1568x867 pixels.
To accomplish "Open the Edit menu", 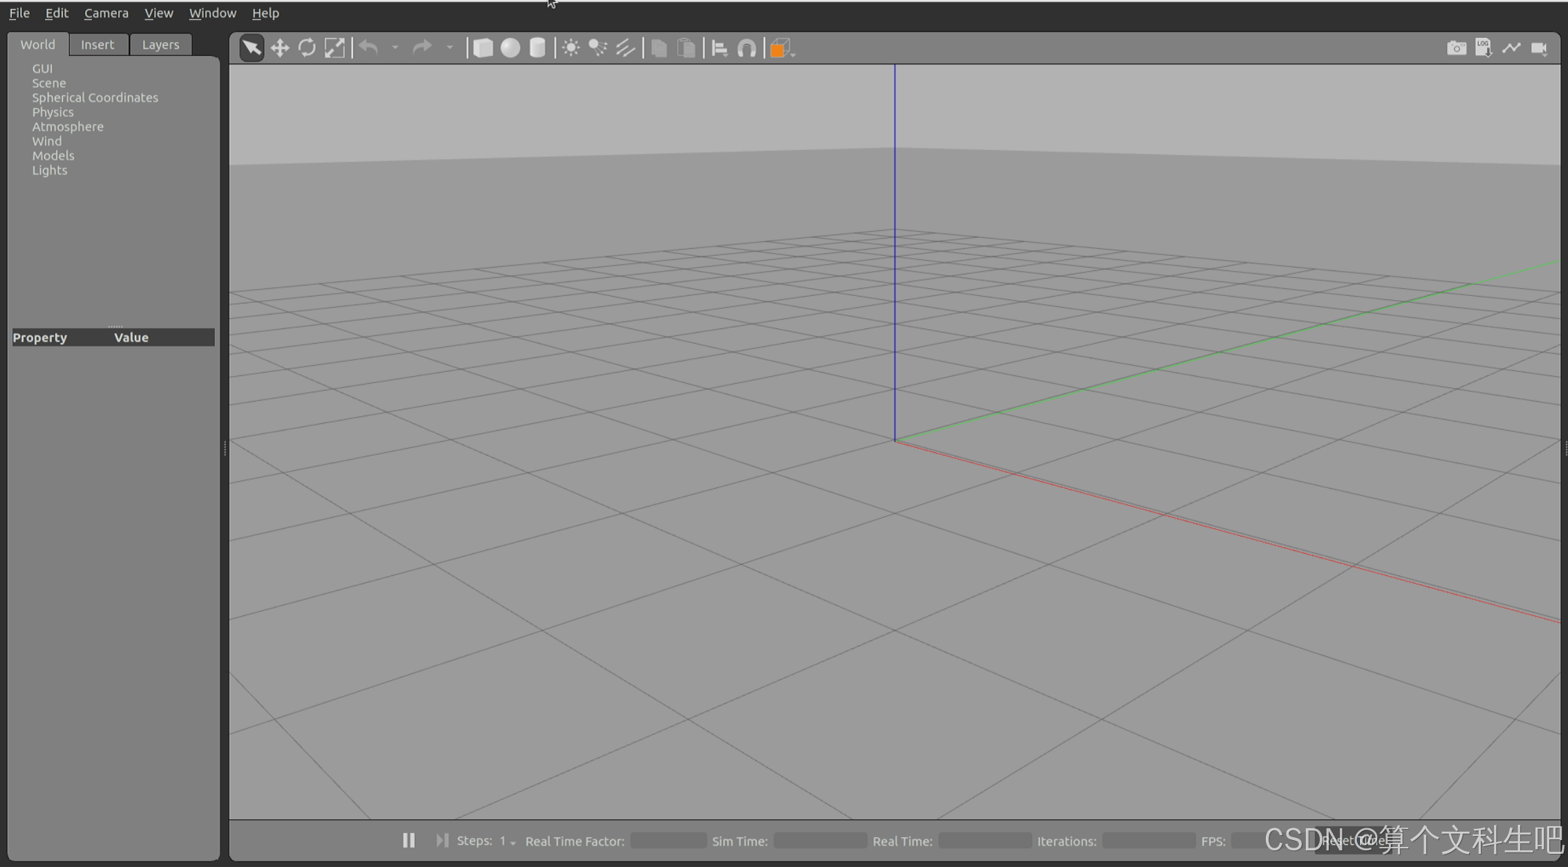I will tap(57, 12).
